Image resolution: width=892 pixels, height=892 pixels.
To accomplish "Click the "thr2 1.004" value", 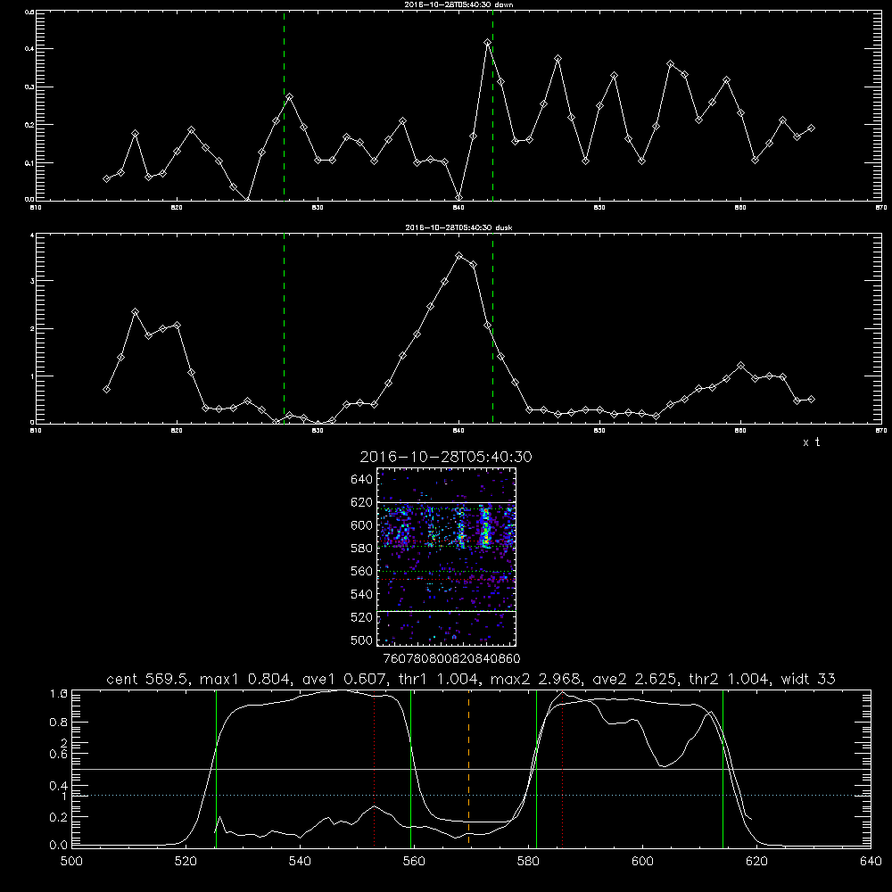I will [730, 679].
